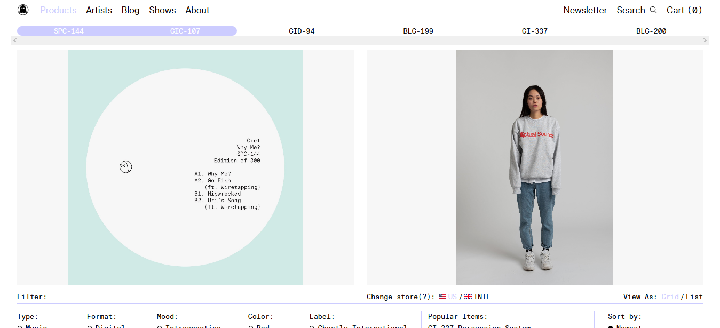Screen dimensions: 720x328
Task: Click ghost face on Ciel record
Action: 125,167
